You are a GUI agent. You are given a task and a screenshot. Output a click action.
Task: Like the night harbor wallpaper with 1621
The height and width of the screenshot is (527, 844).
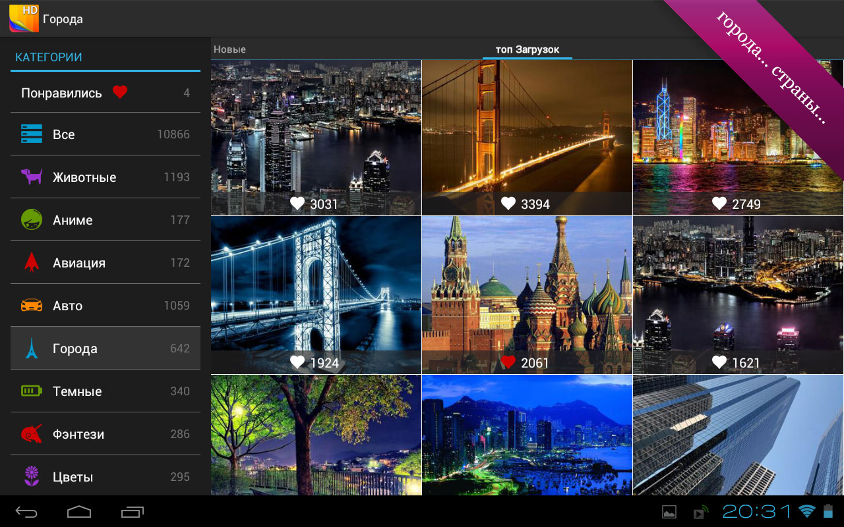coord(719,362)
